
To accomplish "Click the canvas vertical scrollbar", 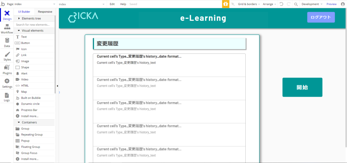I will pos(346,77).
